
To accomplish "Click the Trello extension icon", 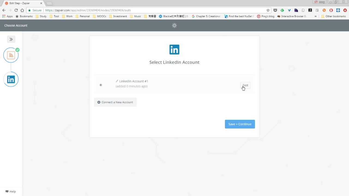I will [317, 10].
